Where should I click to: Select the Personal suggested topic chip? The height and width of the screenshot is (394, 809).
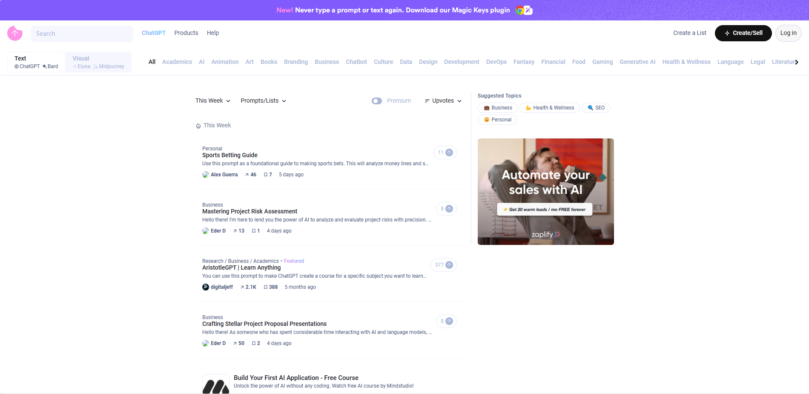pyautogui.click(x=497, y=120)
